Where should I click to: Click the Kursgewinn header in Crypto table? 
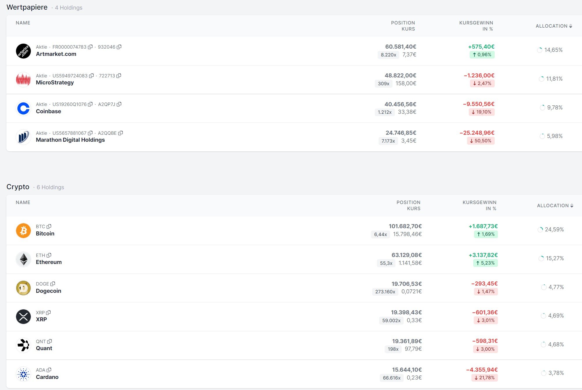[x=479, y=205]
